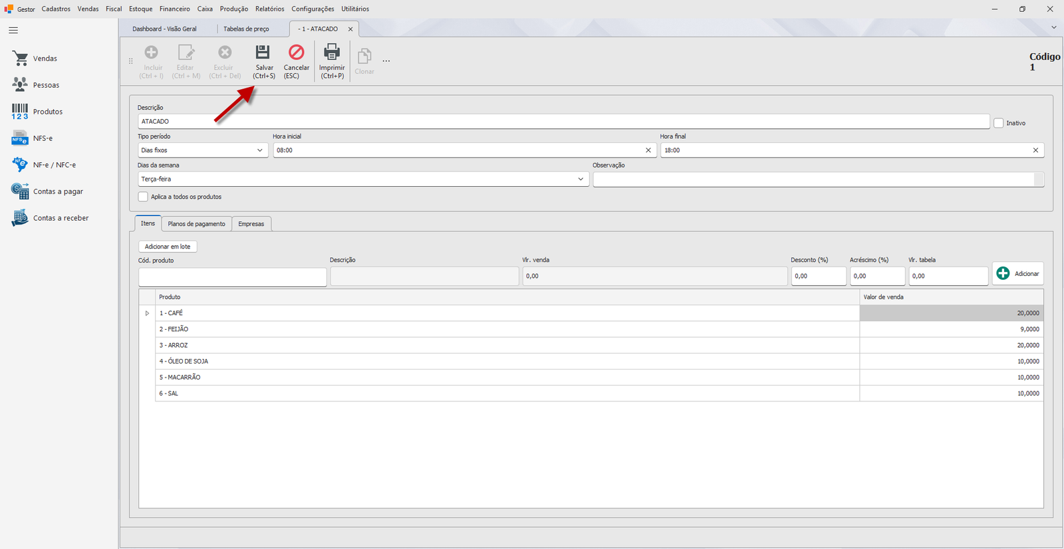Click the Desconto (%) field

pos(819,276)
